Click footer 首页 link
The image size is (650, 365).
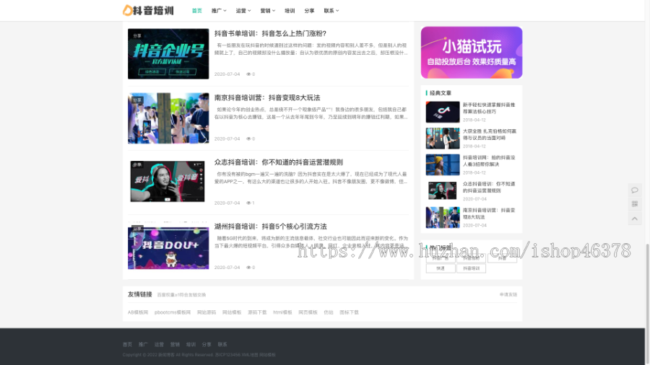127,344
